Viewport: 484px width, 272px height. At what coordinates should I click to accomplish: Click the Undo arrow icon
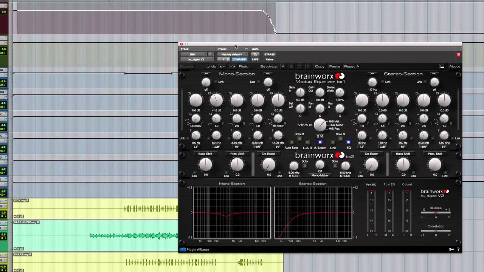click(x=222, y=66)
